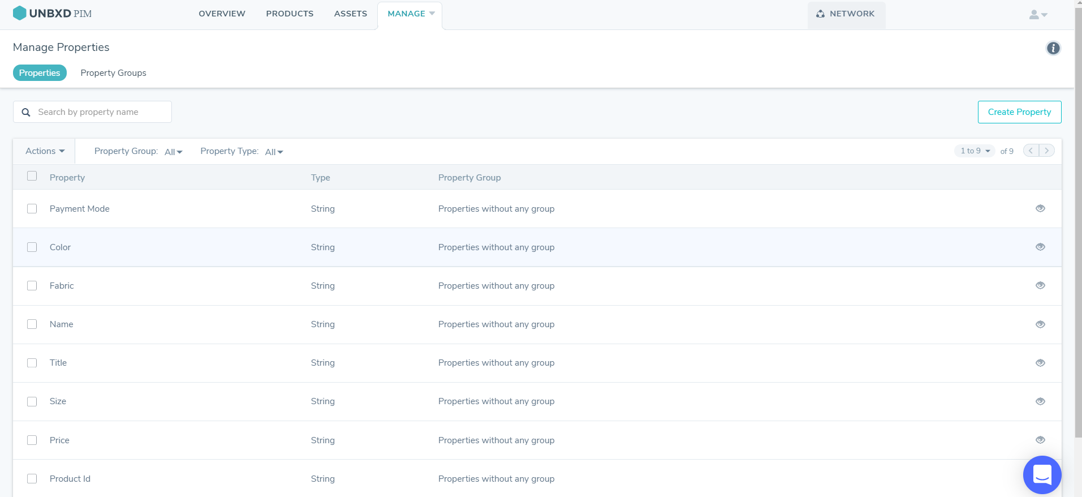Image resolution: width=1082 pixels, height=497 pixels.
Task: Click the Property column header
Action: 67,178
